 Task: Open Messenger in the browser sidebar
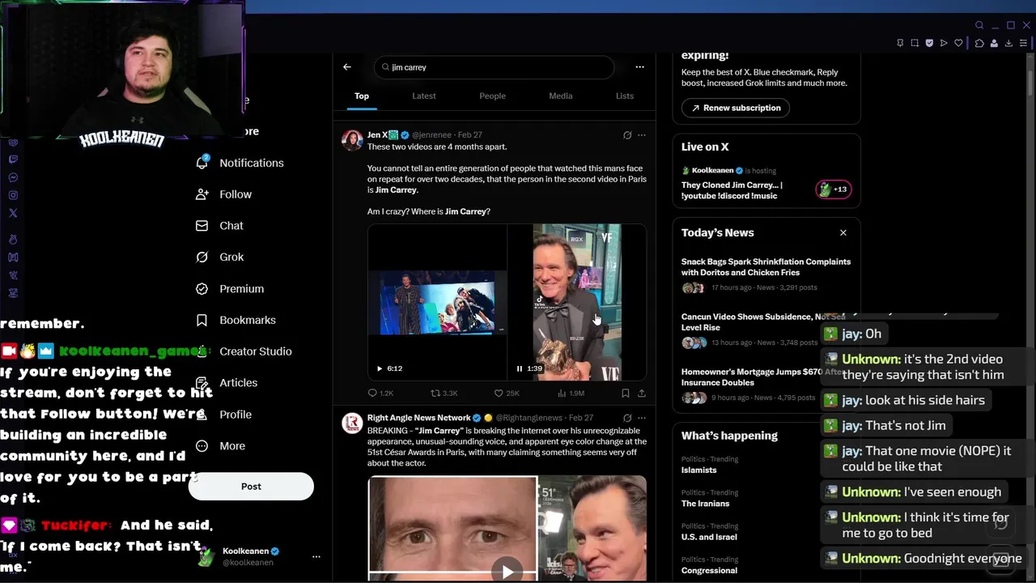tap(13, 177)
